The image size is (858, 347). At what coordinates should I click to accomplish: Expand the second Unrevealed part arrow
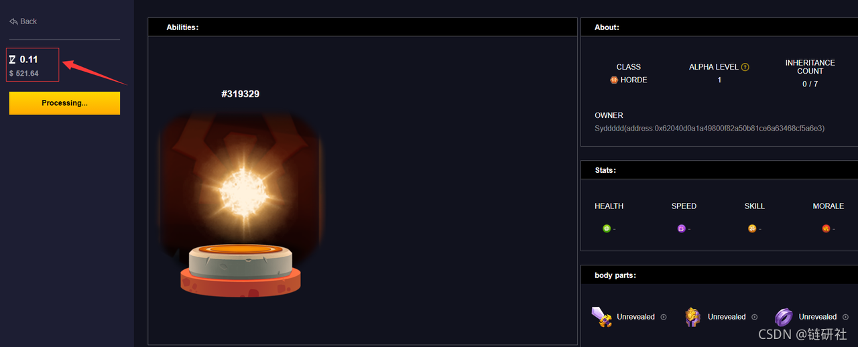(754, 317)
